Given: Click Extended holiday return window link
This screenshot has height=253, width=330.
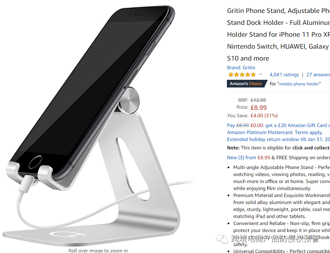Looking at the screenshot, I should click(278, 140).
